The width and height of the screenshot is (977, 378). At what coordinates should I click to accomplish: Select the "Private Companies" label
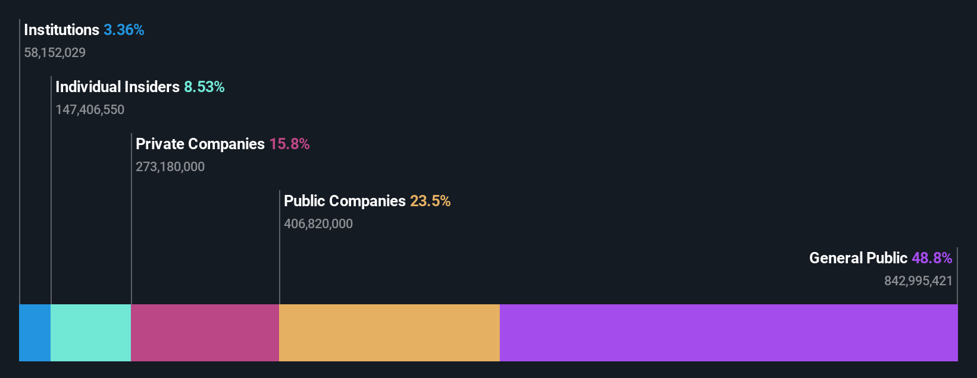(200, 144)
